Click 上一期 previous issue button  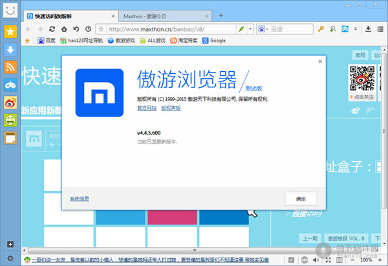310,238
